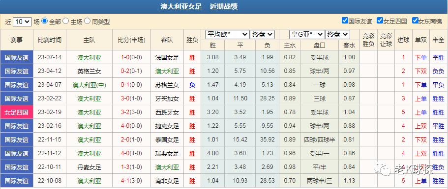Click the 客队 column header
Viewport: 448px width, 189px height.
coord(167,40)
